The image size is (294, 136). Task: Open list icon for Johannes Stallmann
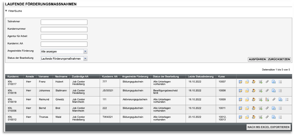[x=280, y=90]
